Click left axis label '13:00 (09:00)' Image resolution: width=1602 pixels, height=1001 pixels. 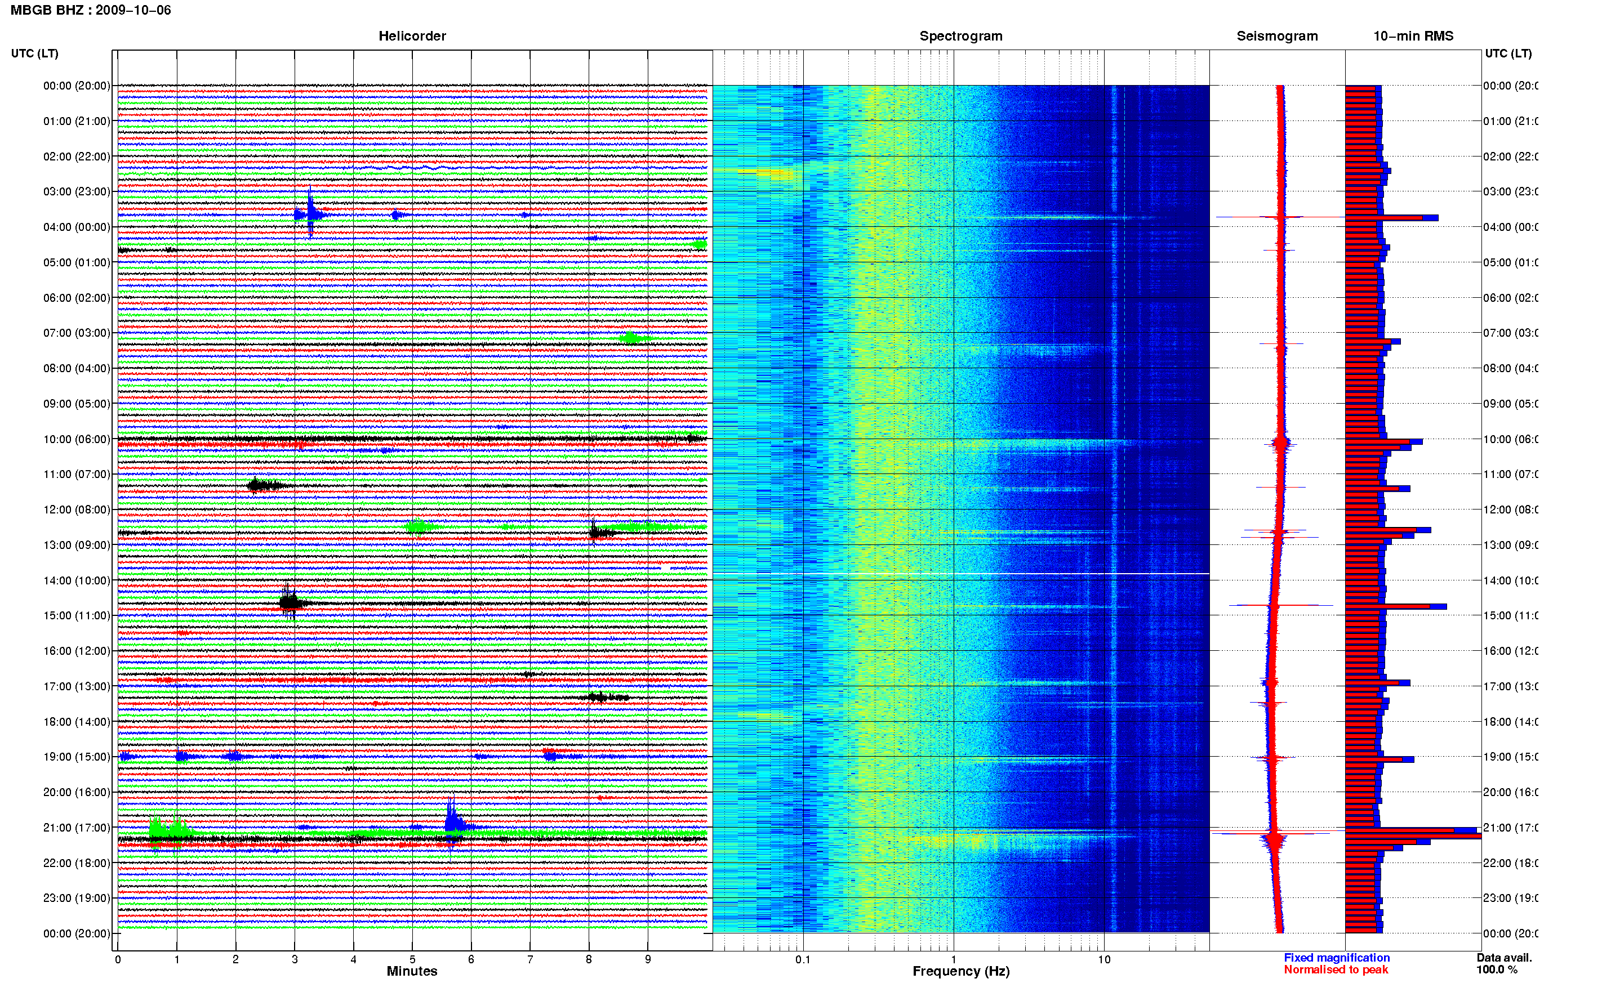[x=77, y=545]
